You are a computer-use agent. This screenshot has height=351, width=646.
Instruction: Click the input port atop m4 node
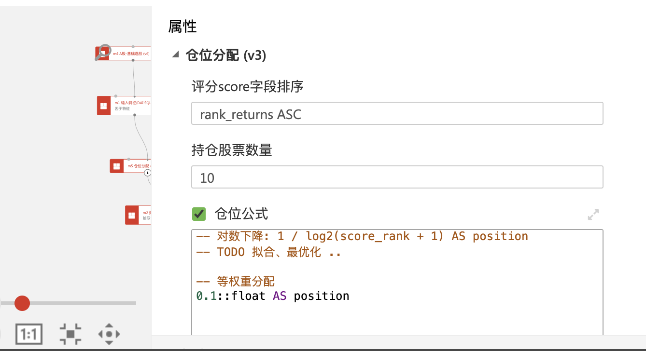[x=133, y=46]
